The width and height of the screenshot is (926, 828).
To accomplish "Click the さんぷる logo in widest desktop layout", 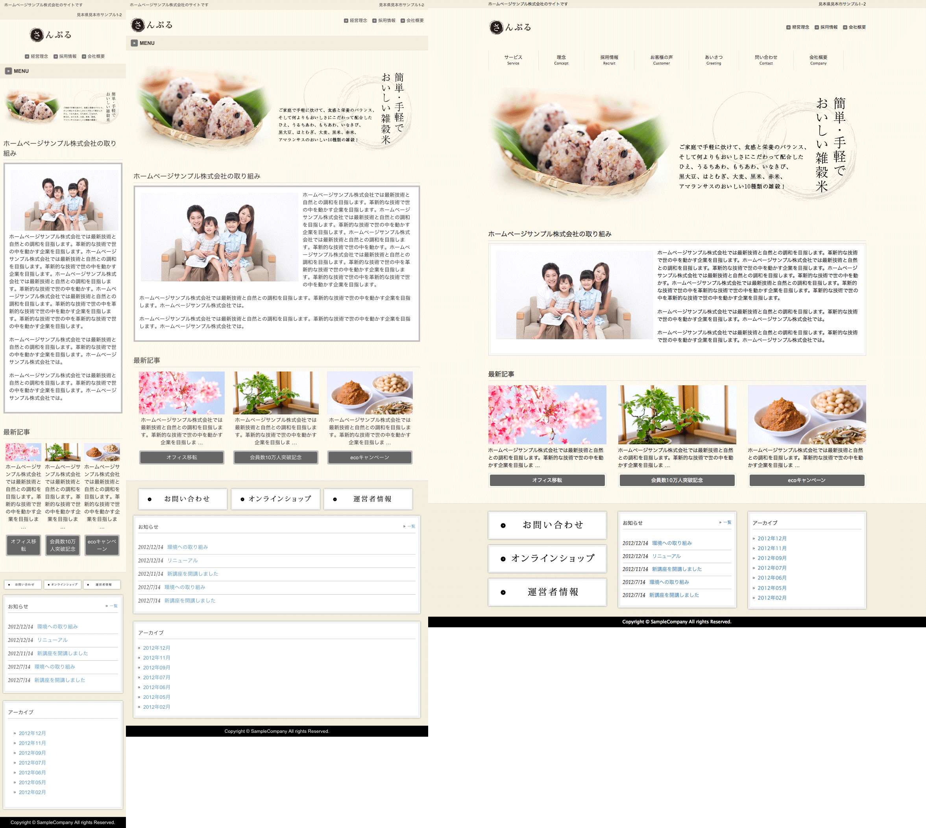I will pos(510,27).
